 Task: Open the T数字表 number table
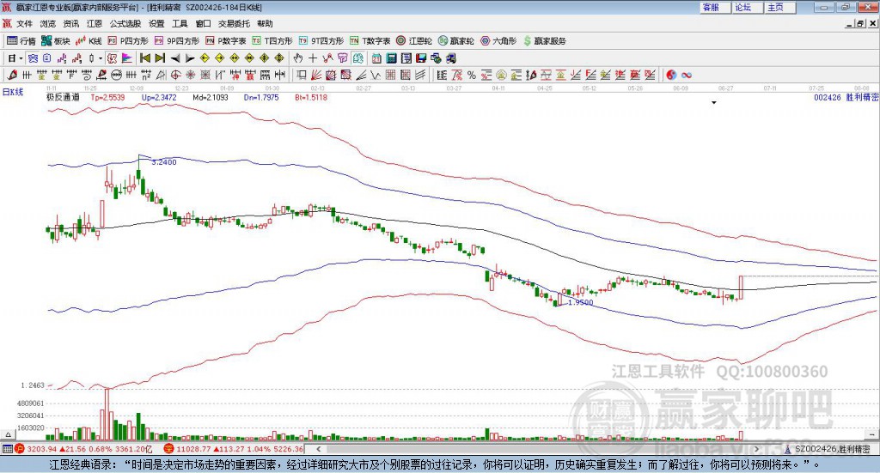(370, 41)
